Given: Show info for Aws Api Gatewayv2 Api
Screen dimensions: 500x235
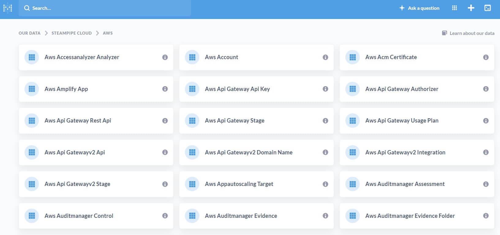Looking at the screenshot, I should [x=165, y=152].
